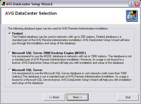Select the Firebird radio button
Image resolution: width=141 pixels, height=104 pixels.
tap(10, 33)
